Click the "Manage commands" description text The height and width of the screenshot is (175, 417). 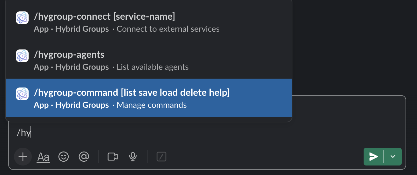click(152, 105)
